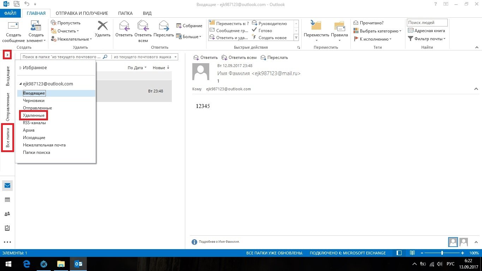
Task: Click the Search People field
Action: click(x=427, y=23)
